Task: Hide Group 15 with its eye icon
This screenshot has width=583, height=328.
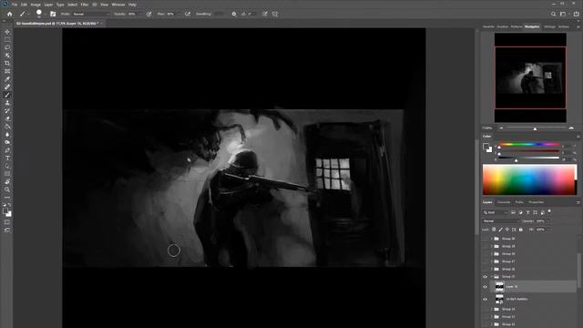Action: 485,277
